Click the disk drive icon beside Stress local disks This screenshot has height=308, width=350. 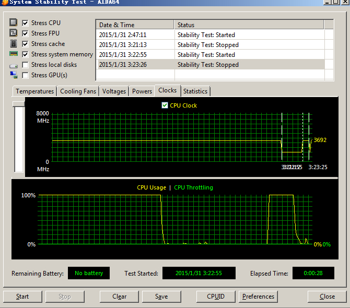14,66
